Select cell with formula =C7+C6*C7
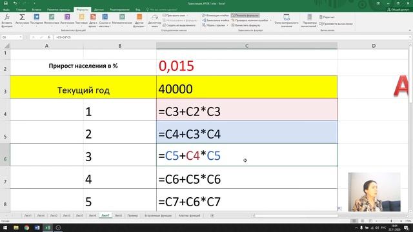The image size is (413, 232). pyautogui.click(x=247, y=200)
